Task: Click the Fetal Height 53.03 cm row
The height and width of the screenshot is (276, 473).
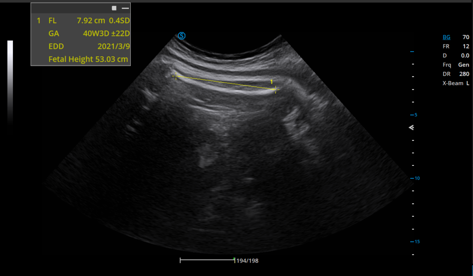Action: coord(88,59)
